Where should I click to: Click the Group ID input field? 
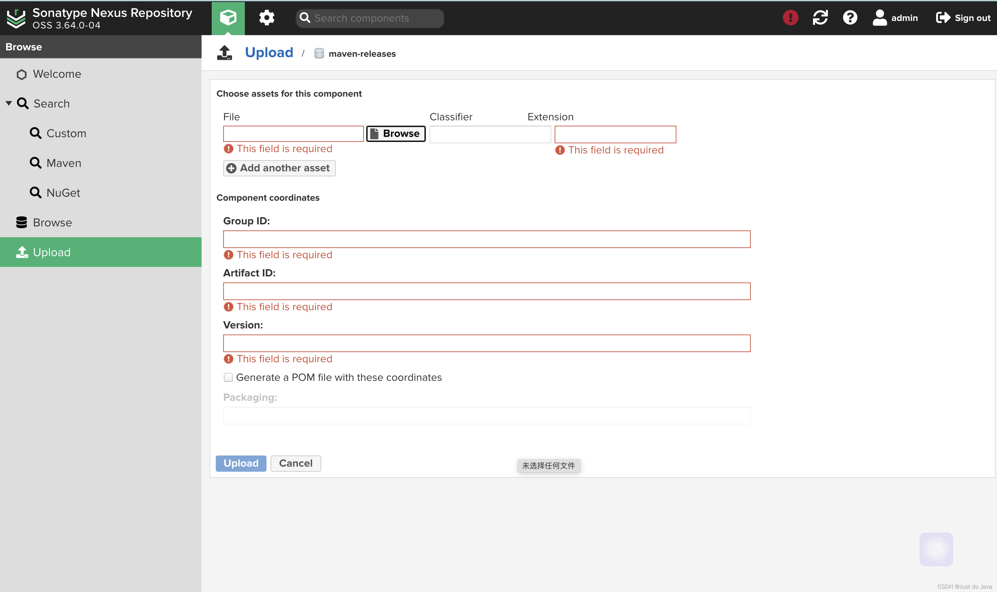click(x=486, y=239)
